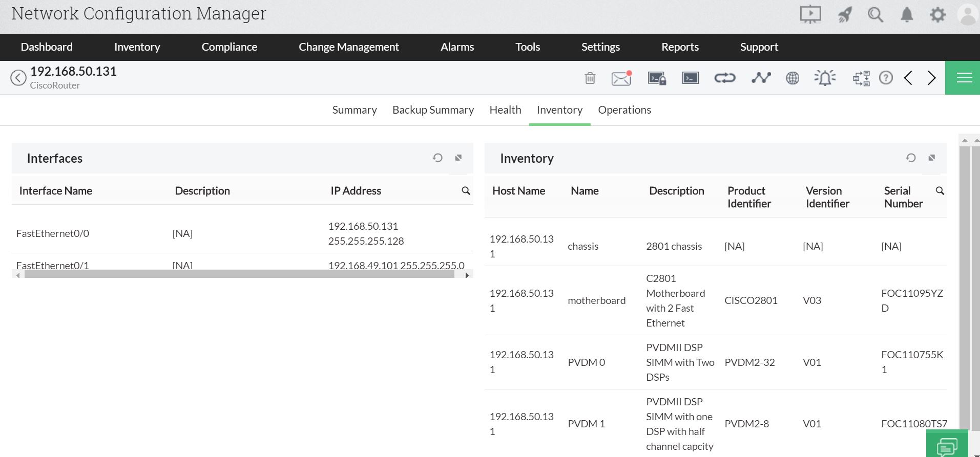
Task: Refresh the Interfaces panel
Action: (x=437, y=158)
